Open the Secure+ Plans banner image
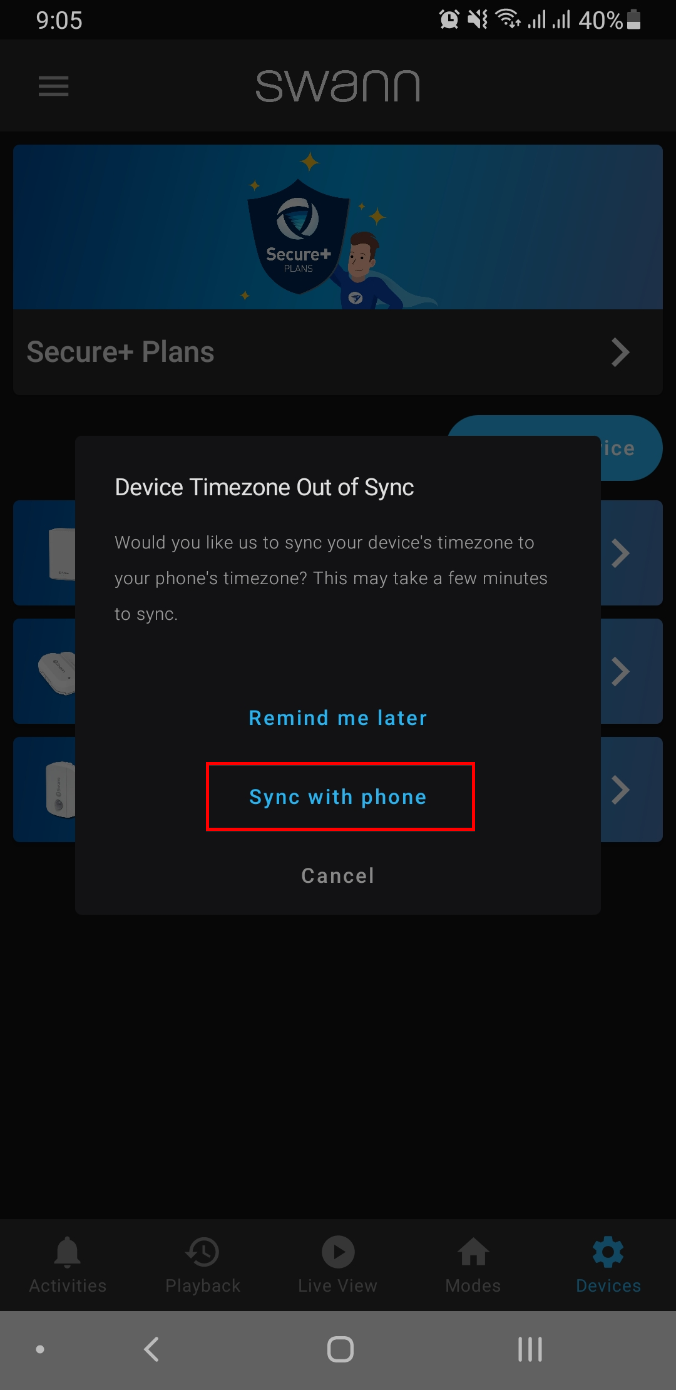Image resolution: width=676 pixels, height=1390 pixels. click(338, 227)
